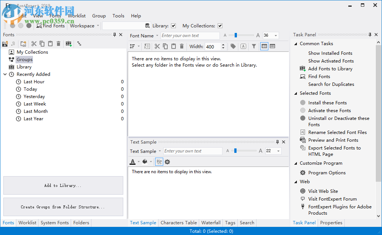Collapse the Recently Added tree node
The image size is (382, 235).
click(x=4, y=74)
